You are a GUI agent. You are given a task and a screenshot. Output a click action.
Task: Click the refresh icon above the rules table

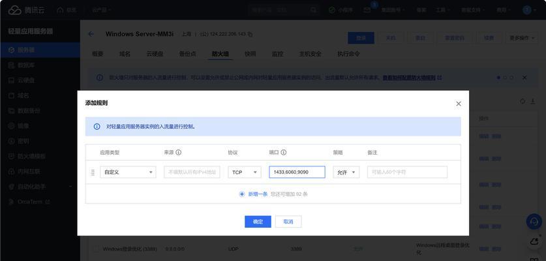[523, 101]
